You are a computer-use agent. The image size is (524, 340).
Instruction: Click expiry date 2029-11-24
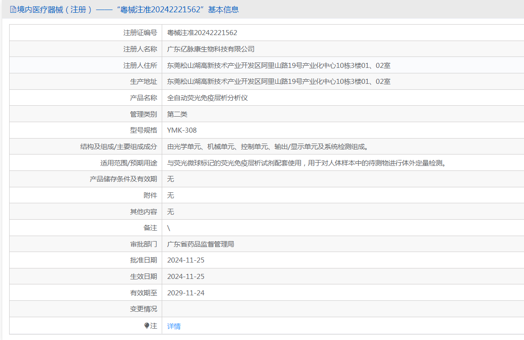click(x=186, y=293)
